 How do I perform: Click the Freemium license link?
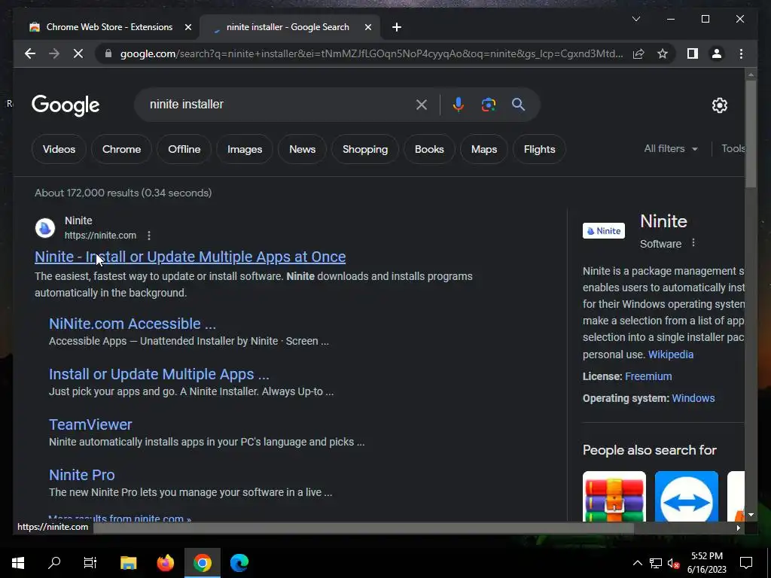(x=648, y=376)
